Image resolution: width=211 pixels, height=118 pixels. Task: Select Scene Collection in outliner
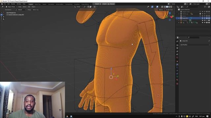(185, 10)
